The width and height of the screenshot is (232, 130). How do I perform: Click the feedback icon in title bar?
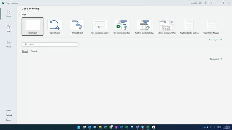coord(206,3)
